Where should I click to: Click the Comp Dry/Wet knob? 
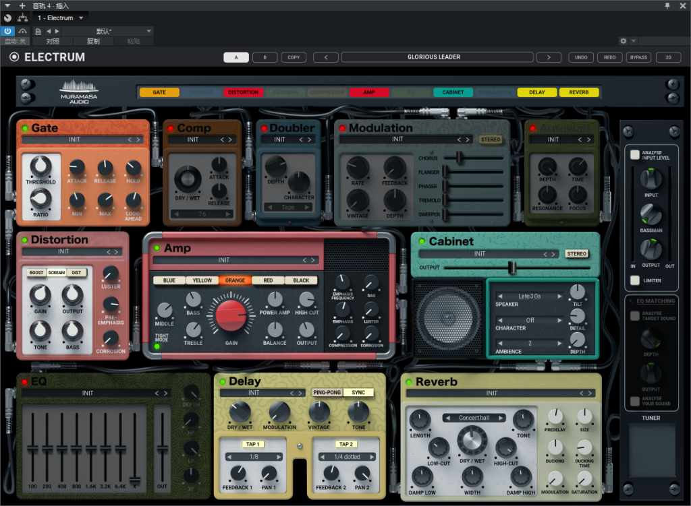pyautogui.click(x=188, y=179)
